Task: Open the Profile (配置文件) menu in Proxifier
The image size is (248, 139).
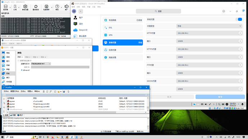Action: click(x=15, y=91)
